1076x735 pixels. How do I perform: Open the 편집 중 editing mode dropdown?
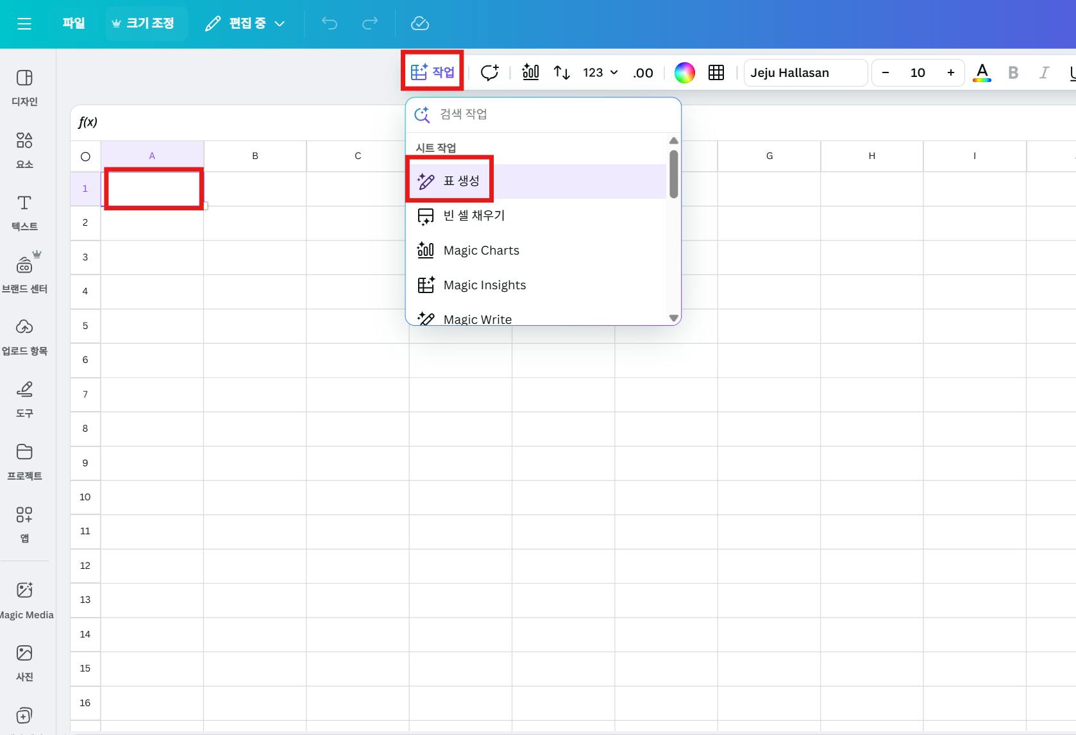[x=245, y=24]
